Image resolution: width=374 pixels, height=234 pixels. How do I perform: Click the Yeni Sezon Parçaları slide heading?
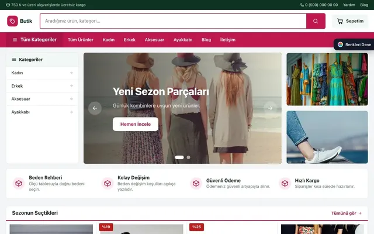161,92
